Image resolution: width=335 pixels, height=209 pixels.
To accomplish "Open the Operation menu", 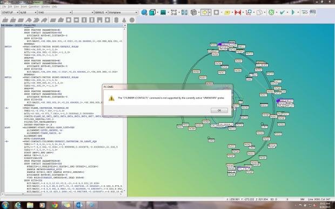I will tap(34, 6).
